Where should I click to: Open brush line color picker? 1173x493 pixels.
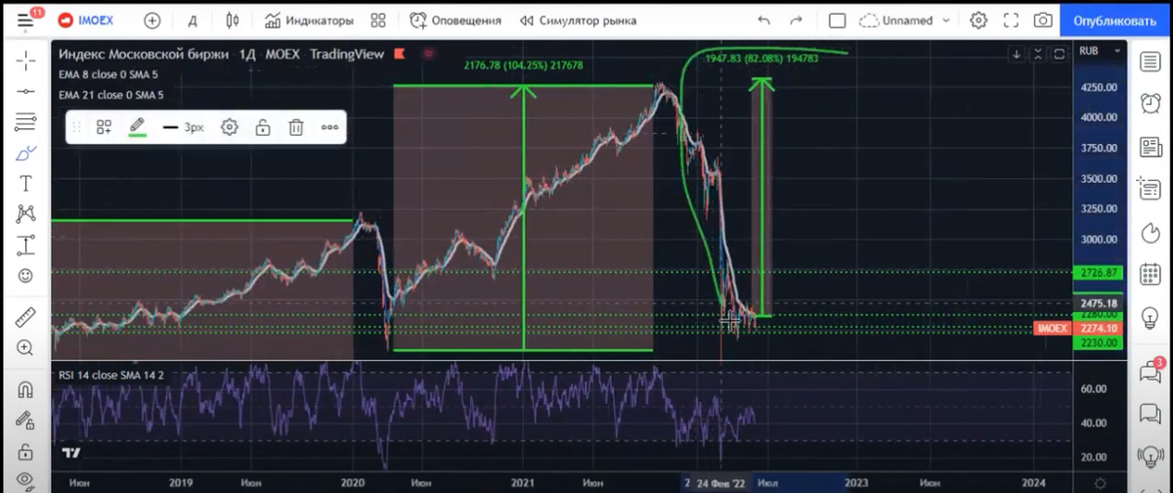click(x=138, y=127)
